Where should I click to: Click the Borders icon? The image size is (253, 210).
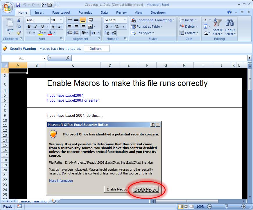(x=29, y=33)
